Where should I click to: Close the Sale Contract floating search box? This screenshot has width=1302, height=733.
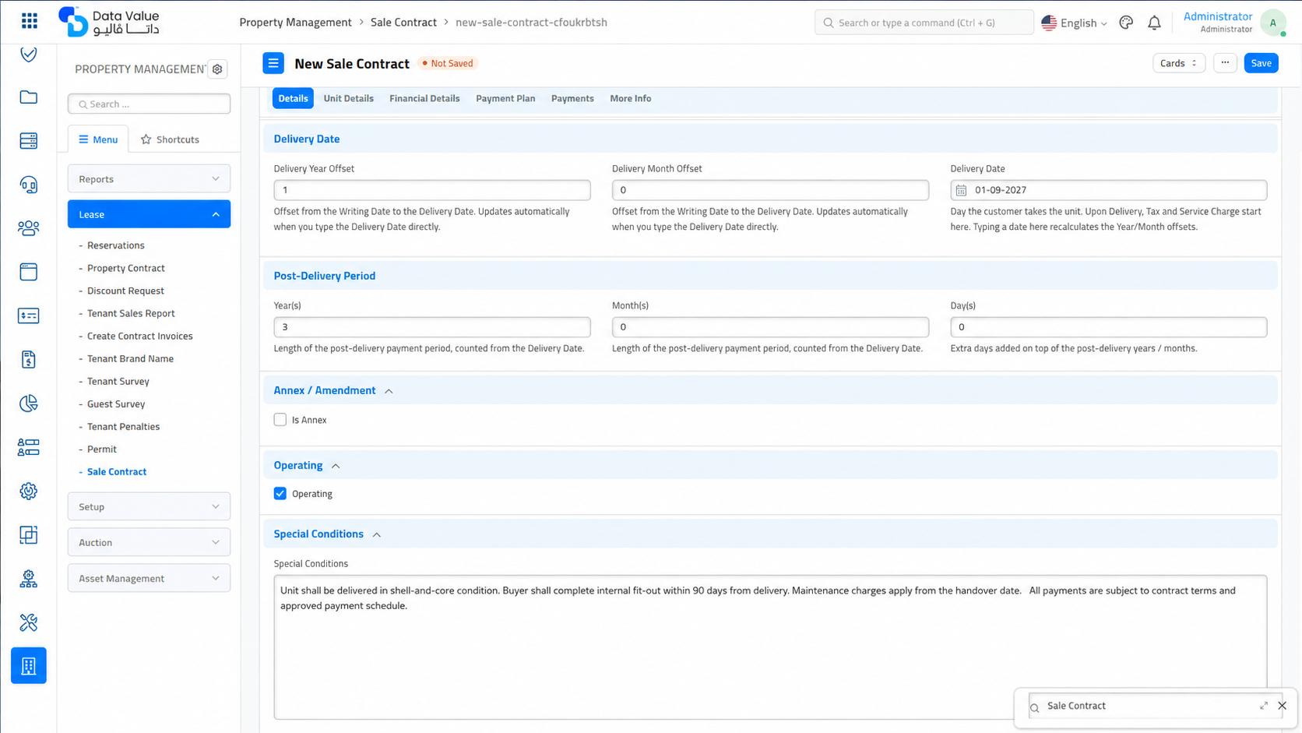tap(1282, 706)
